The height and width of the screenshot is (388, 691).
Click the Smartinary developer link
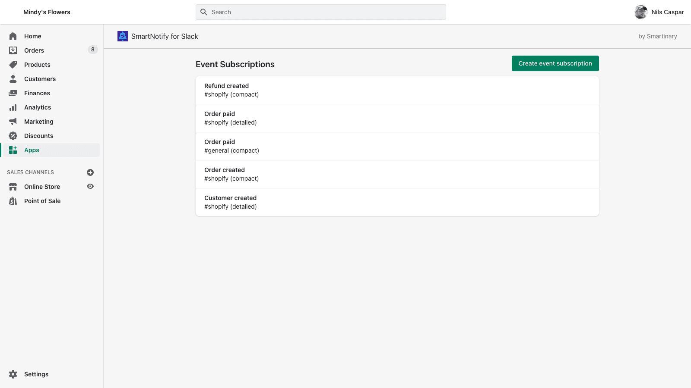point(661,36)
